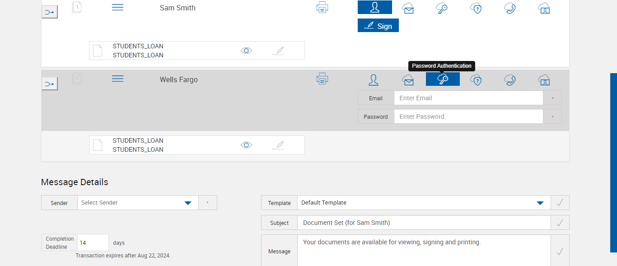Select phone authentication icon for Sam Smith

point(510,8)
